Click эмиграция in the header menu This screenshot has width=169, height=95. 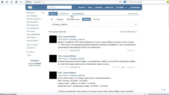(135, 7)
